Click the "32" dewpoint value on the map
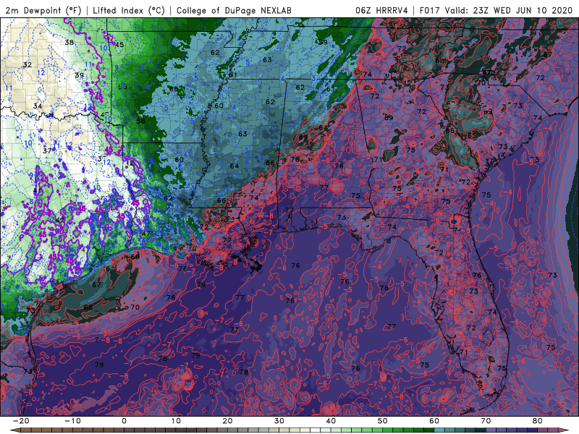This screenshot has width=579, height=434. pos(28,65)
